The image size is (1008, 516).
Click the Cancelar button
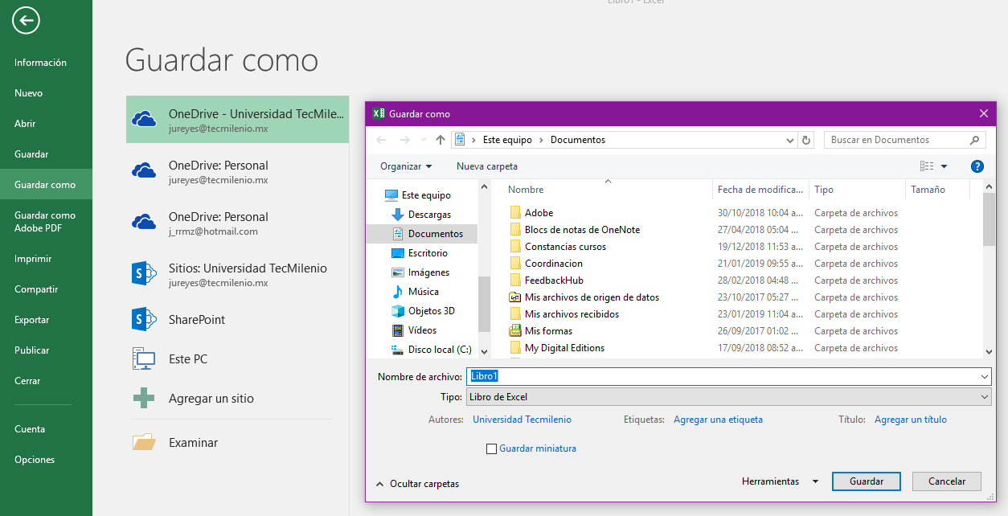coord(946,481)
